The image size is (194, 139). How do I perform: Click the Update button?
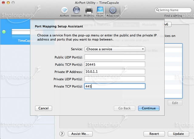click(179, 134)
